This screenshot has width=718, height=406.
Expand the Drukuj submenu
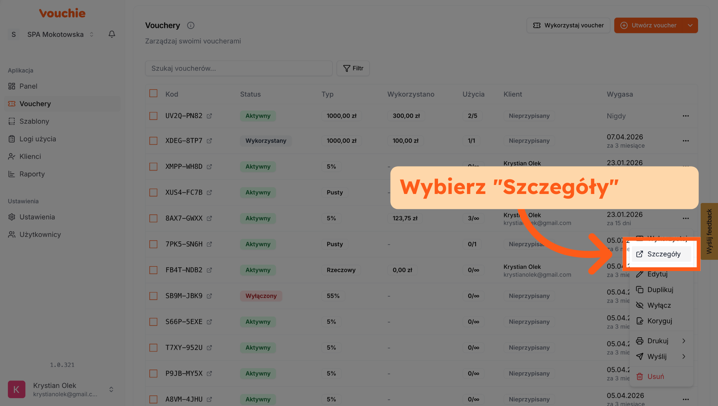click(x=661, y=341)
